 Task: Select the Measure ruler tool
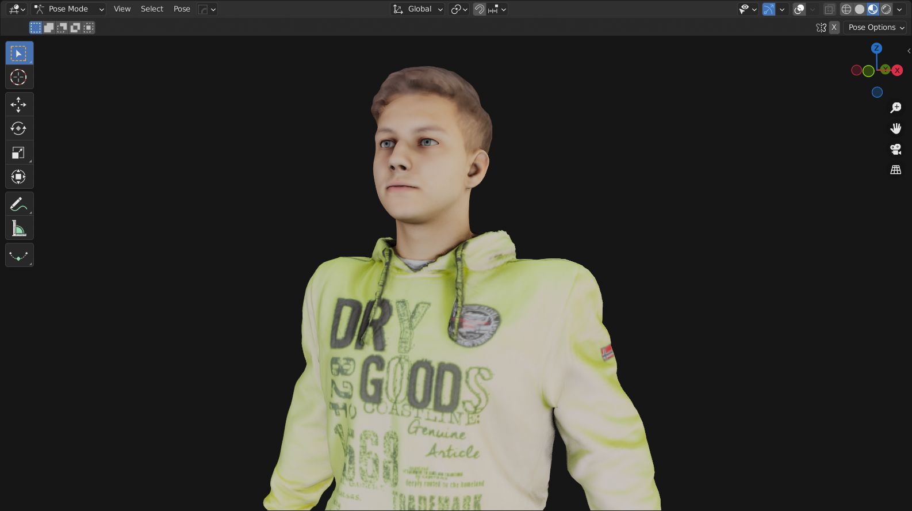(19, 228)
